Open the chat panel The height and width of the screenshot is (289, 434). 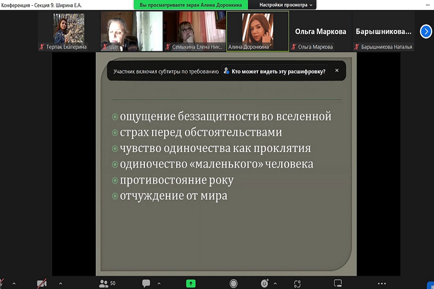tap(146, 283)
